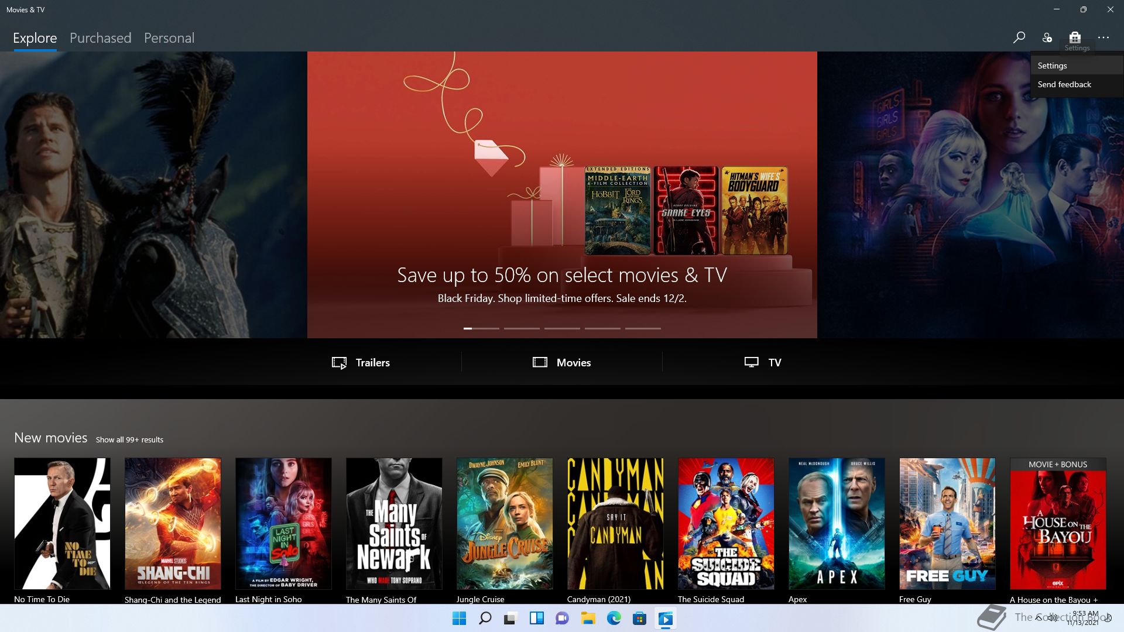The height and width of the screenshot is (632, 1124).
Task: Select fourth carousel page indicator
Action: click(602, 328)
